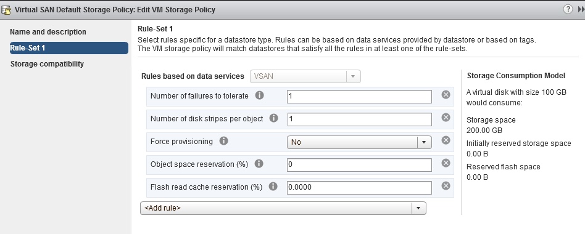The width and height of the screenshot is (585, 234).
Task: Open the help question mark icon
Action: [568, 9]
